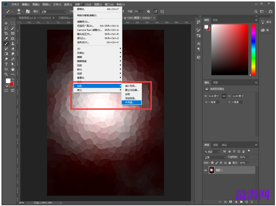Toggle the width-height link in properties panel
Viewport: 276px width, 206px height.
(x=224, y=96)
